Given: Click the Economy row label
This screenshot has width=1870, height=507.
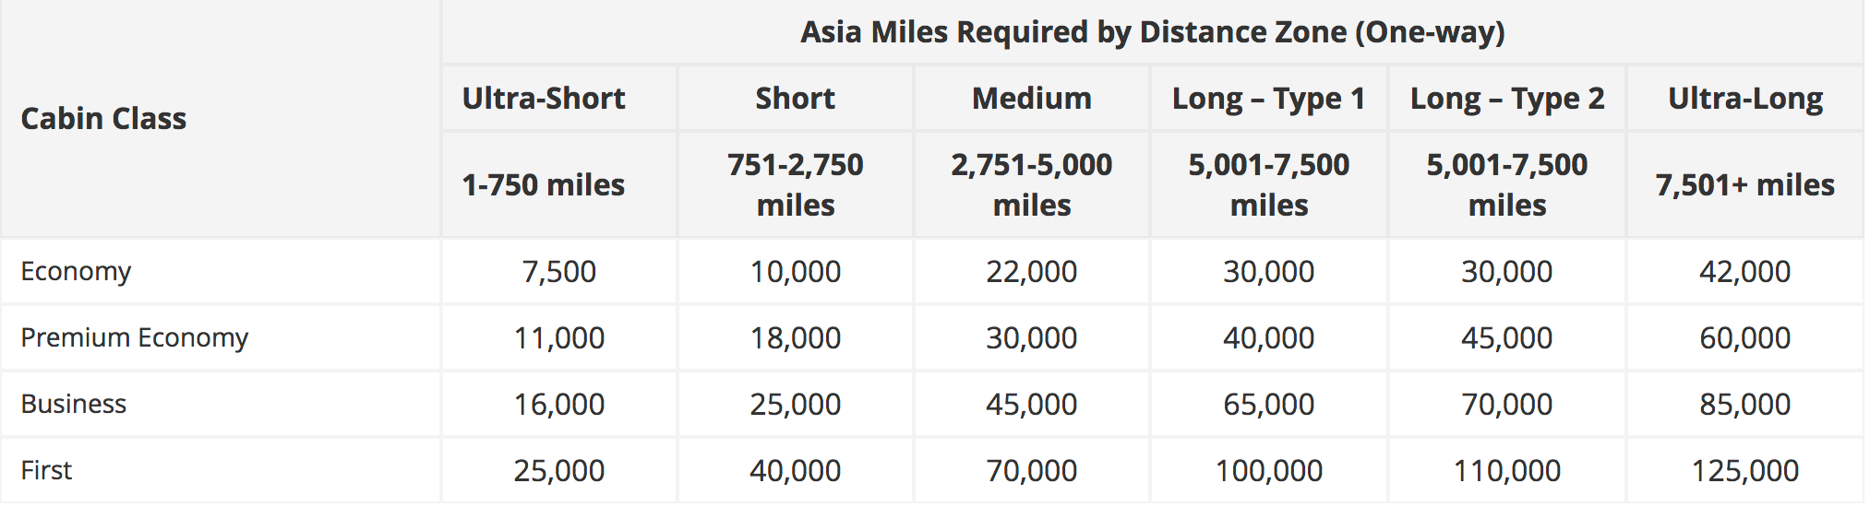Looking at the screenshot, I should click(76, 271).
